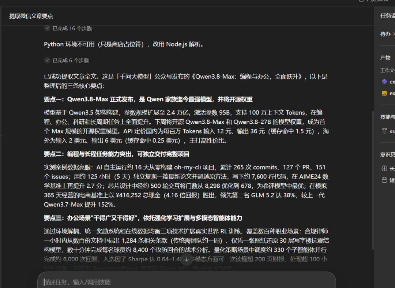Click the heading starting 要点三：办公场景
Screen dimensions: 395x288
click(143, 218)
